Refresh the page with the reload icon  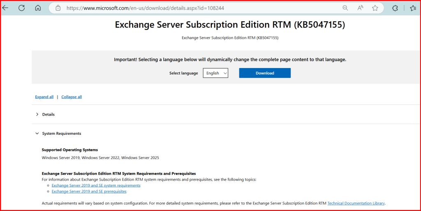click(x=21, y=8)
